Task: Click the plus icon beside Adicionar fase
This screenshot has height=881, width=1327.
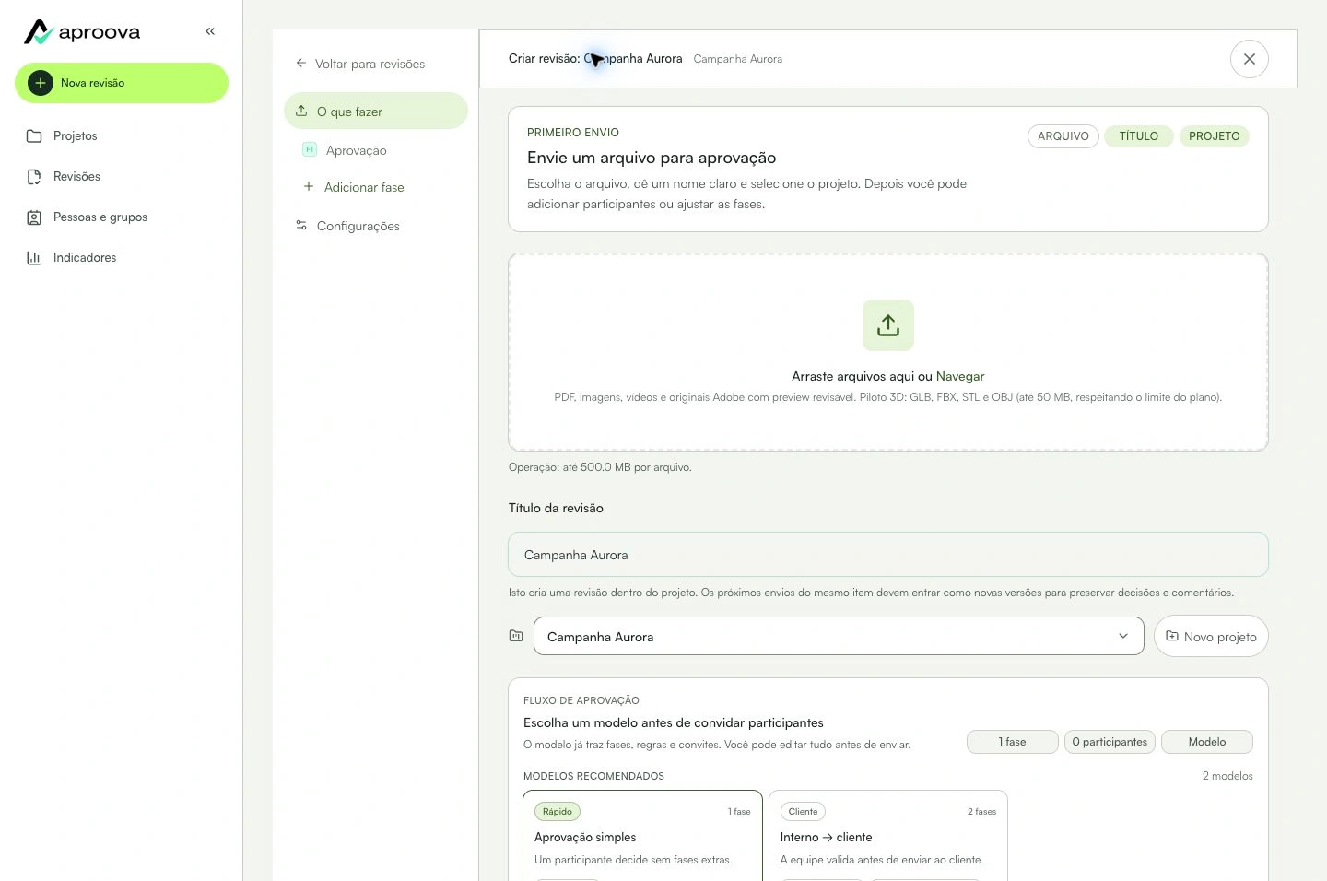Action: [309, 186]
